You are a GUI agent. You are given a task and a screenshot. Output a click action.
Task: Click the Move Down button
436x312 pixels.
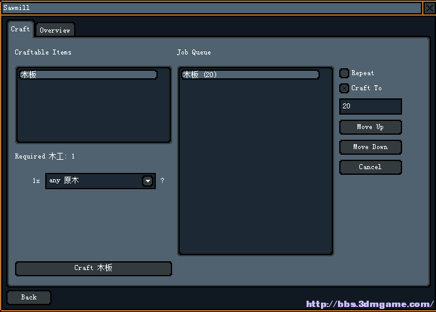tap(371, 147)
